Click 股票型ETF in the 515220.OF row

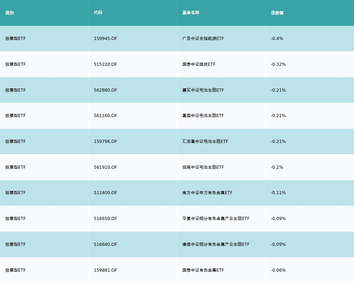tap(16, 64)
